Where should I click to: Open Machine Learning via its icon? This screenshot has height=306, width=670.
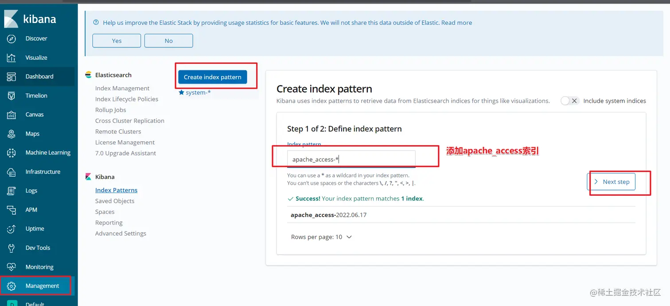pos(12,153)
